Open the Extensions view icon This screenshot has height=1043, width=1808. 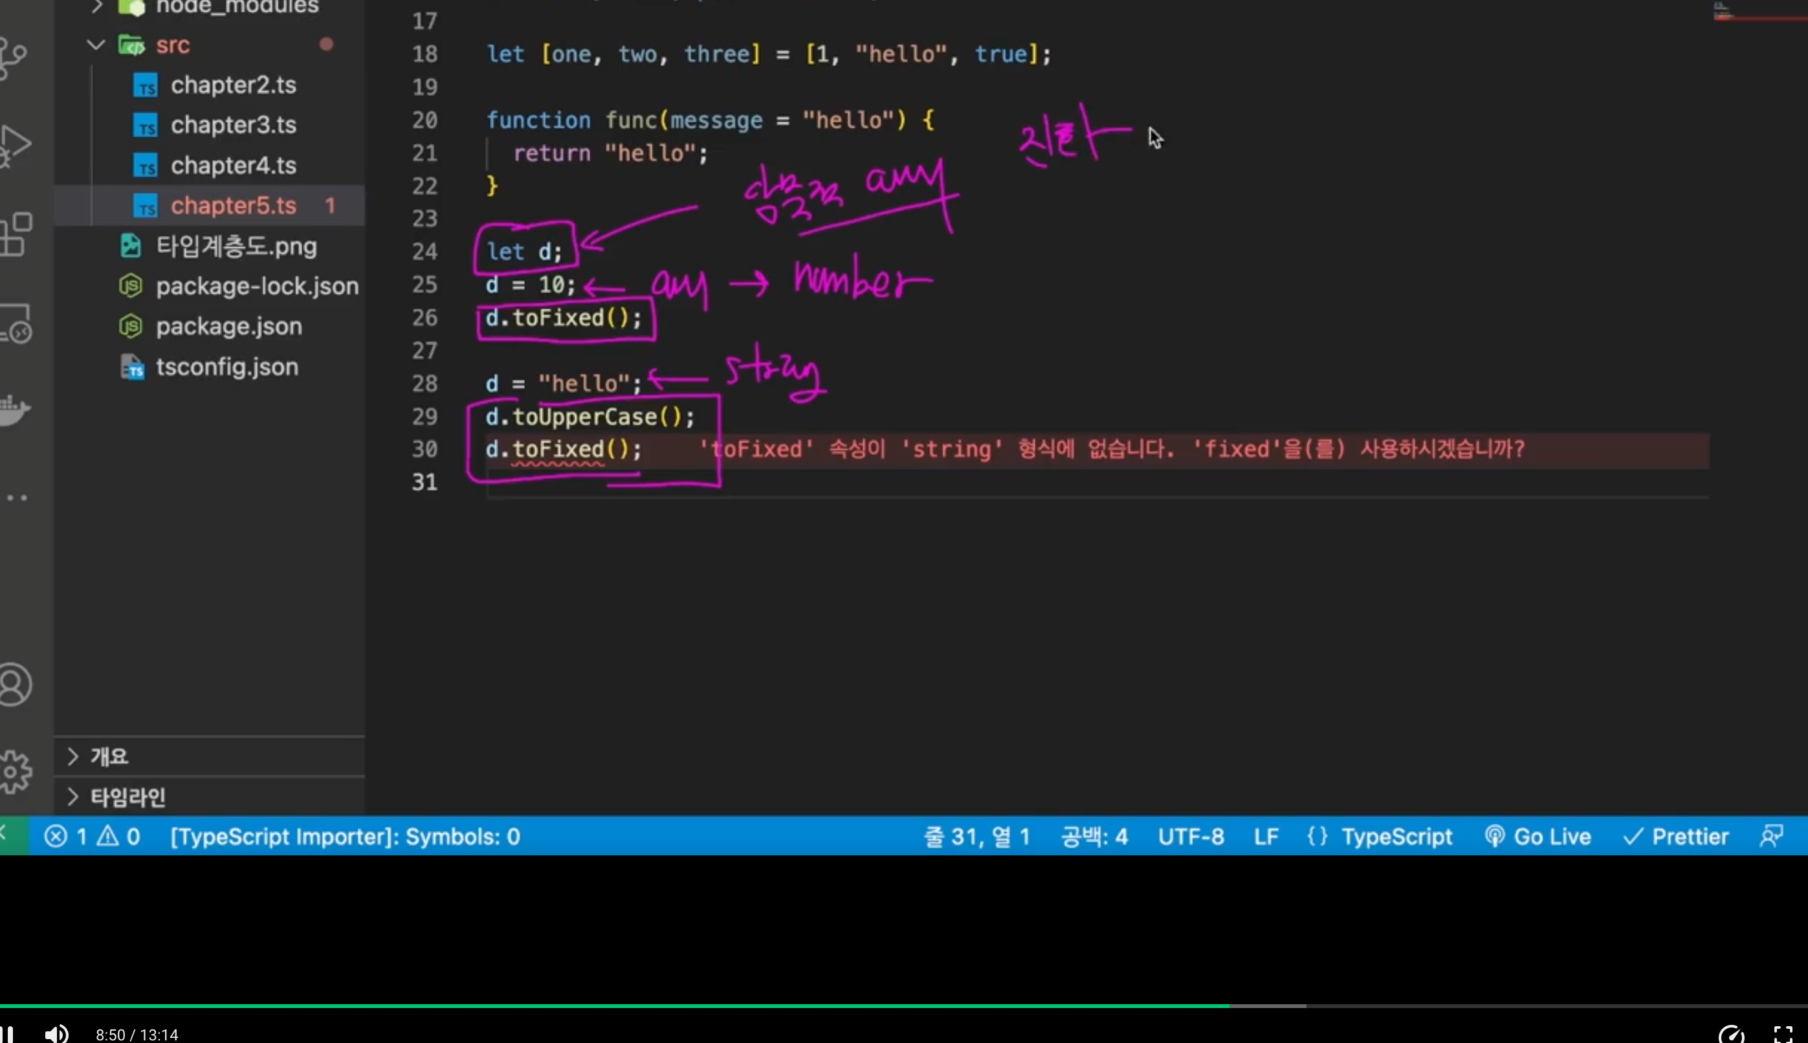click(16, 235)
